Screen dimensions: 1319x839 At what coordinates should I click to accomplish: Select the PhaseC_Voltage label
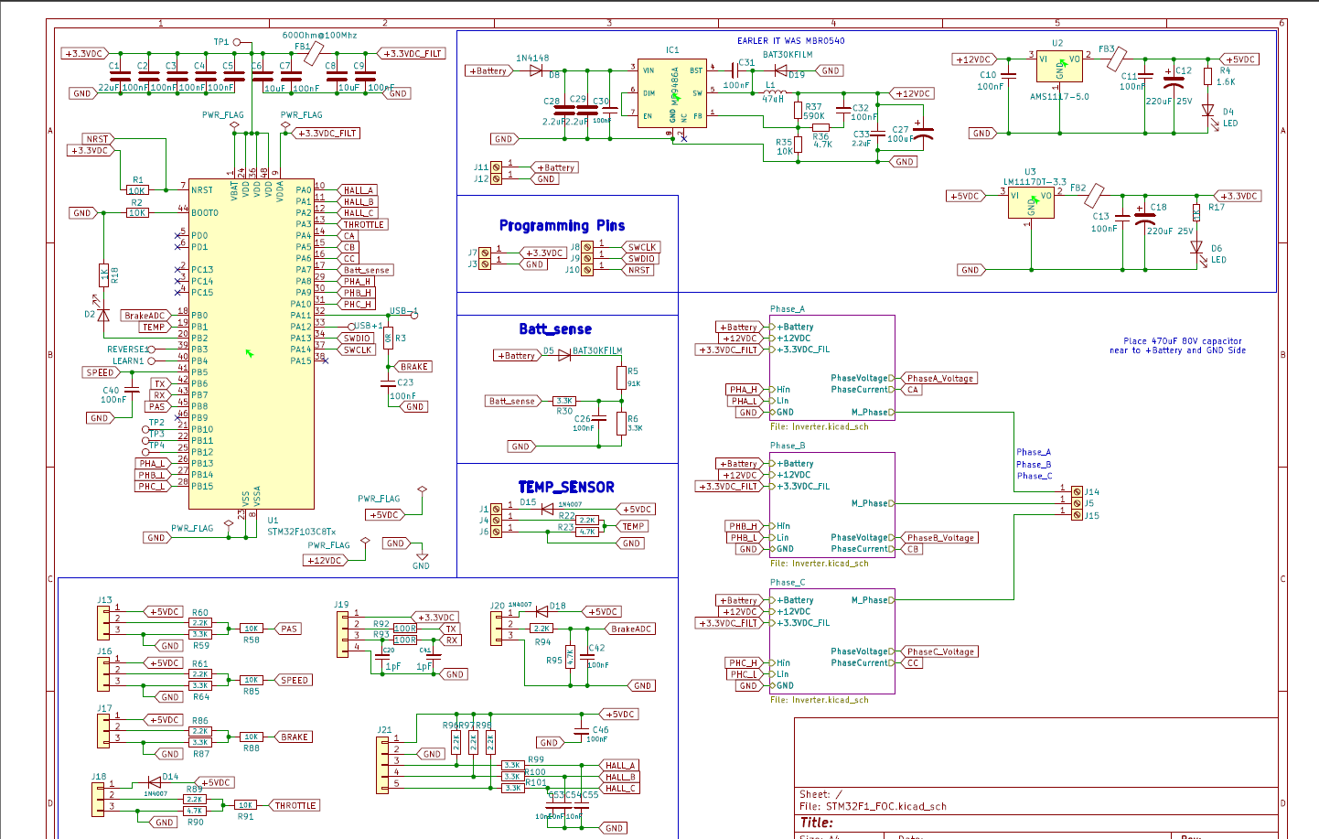[x=939, y=651]
